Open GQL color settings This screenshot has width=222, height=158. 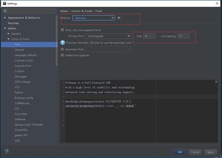pos(17,141)
